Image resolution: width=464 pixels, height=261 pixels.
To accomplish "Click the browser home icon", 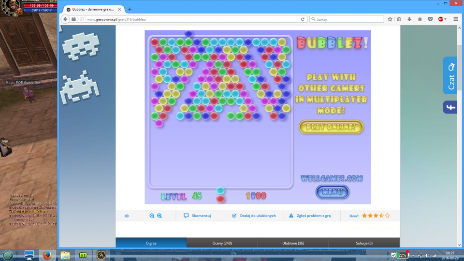I will coord(419,19).
